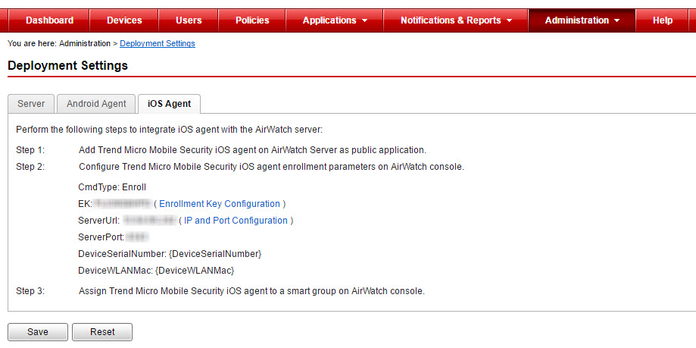Select the iOS Agent tab
Image resolution: width=696 pixels, height=348 pixels.
pos(169,104)
